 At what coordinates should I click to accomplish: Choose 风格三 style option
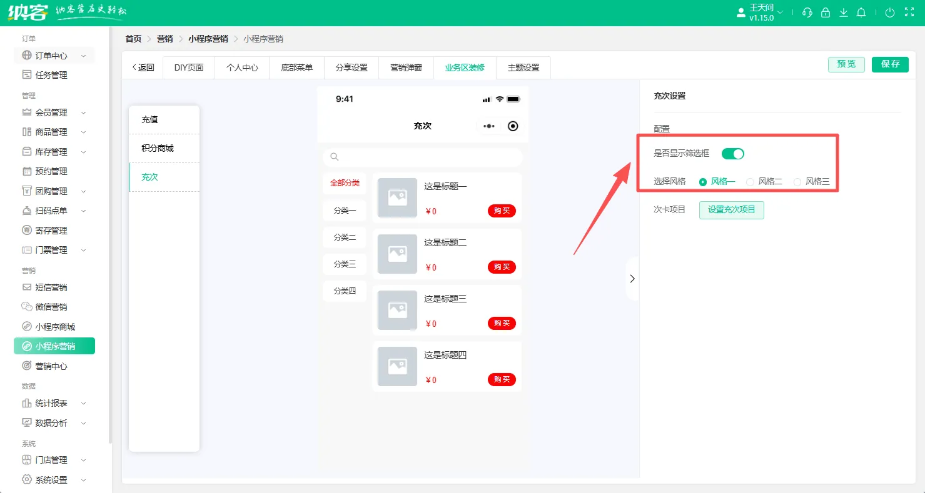pos(797,181)
